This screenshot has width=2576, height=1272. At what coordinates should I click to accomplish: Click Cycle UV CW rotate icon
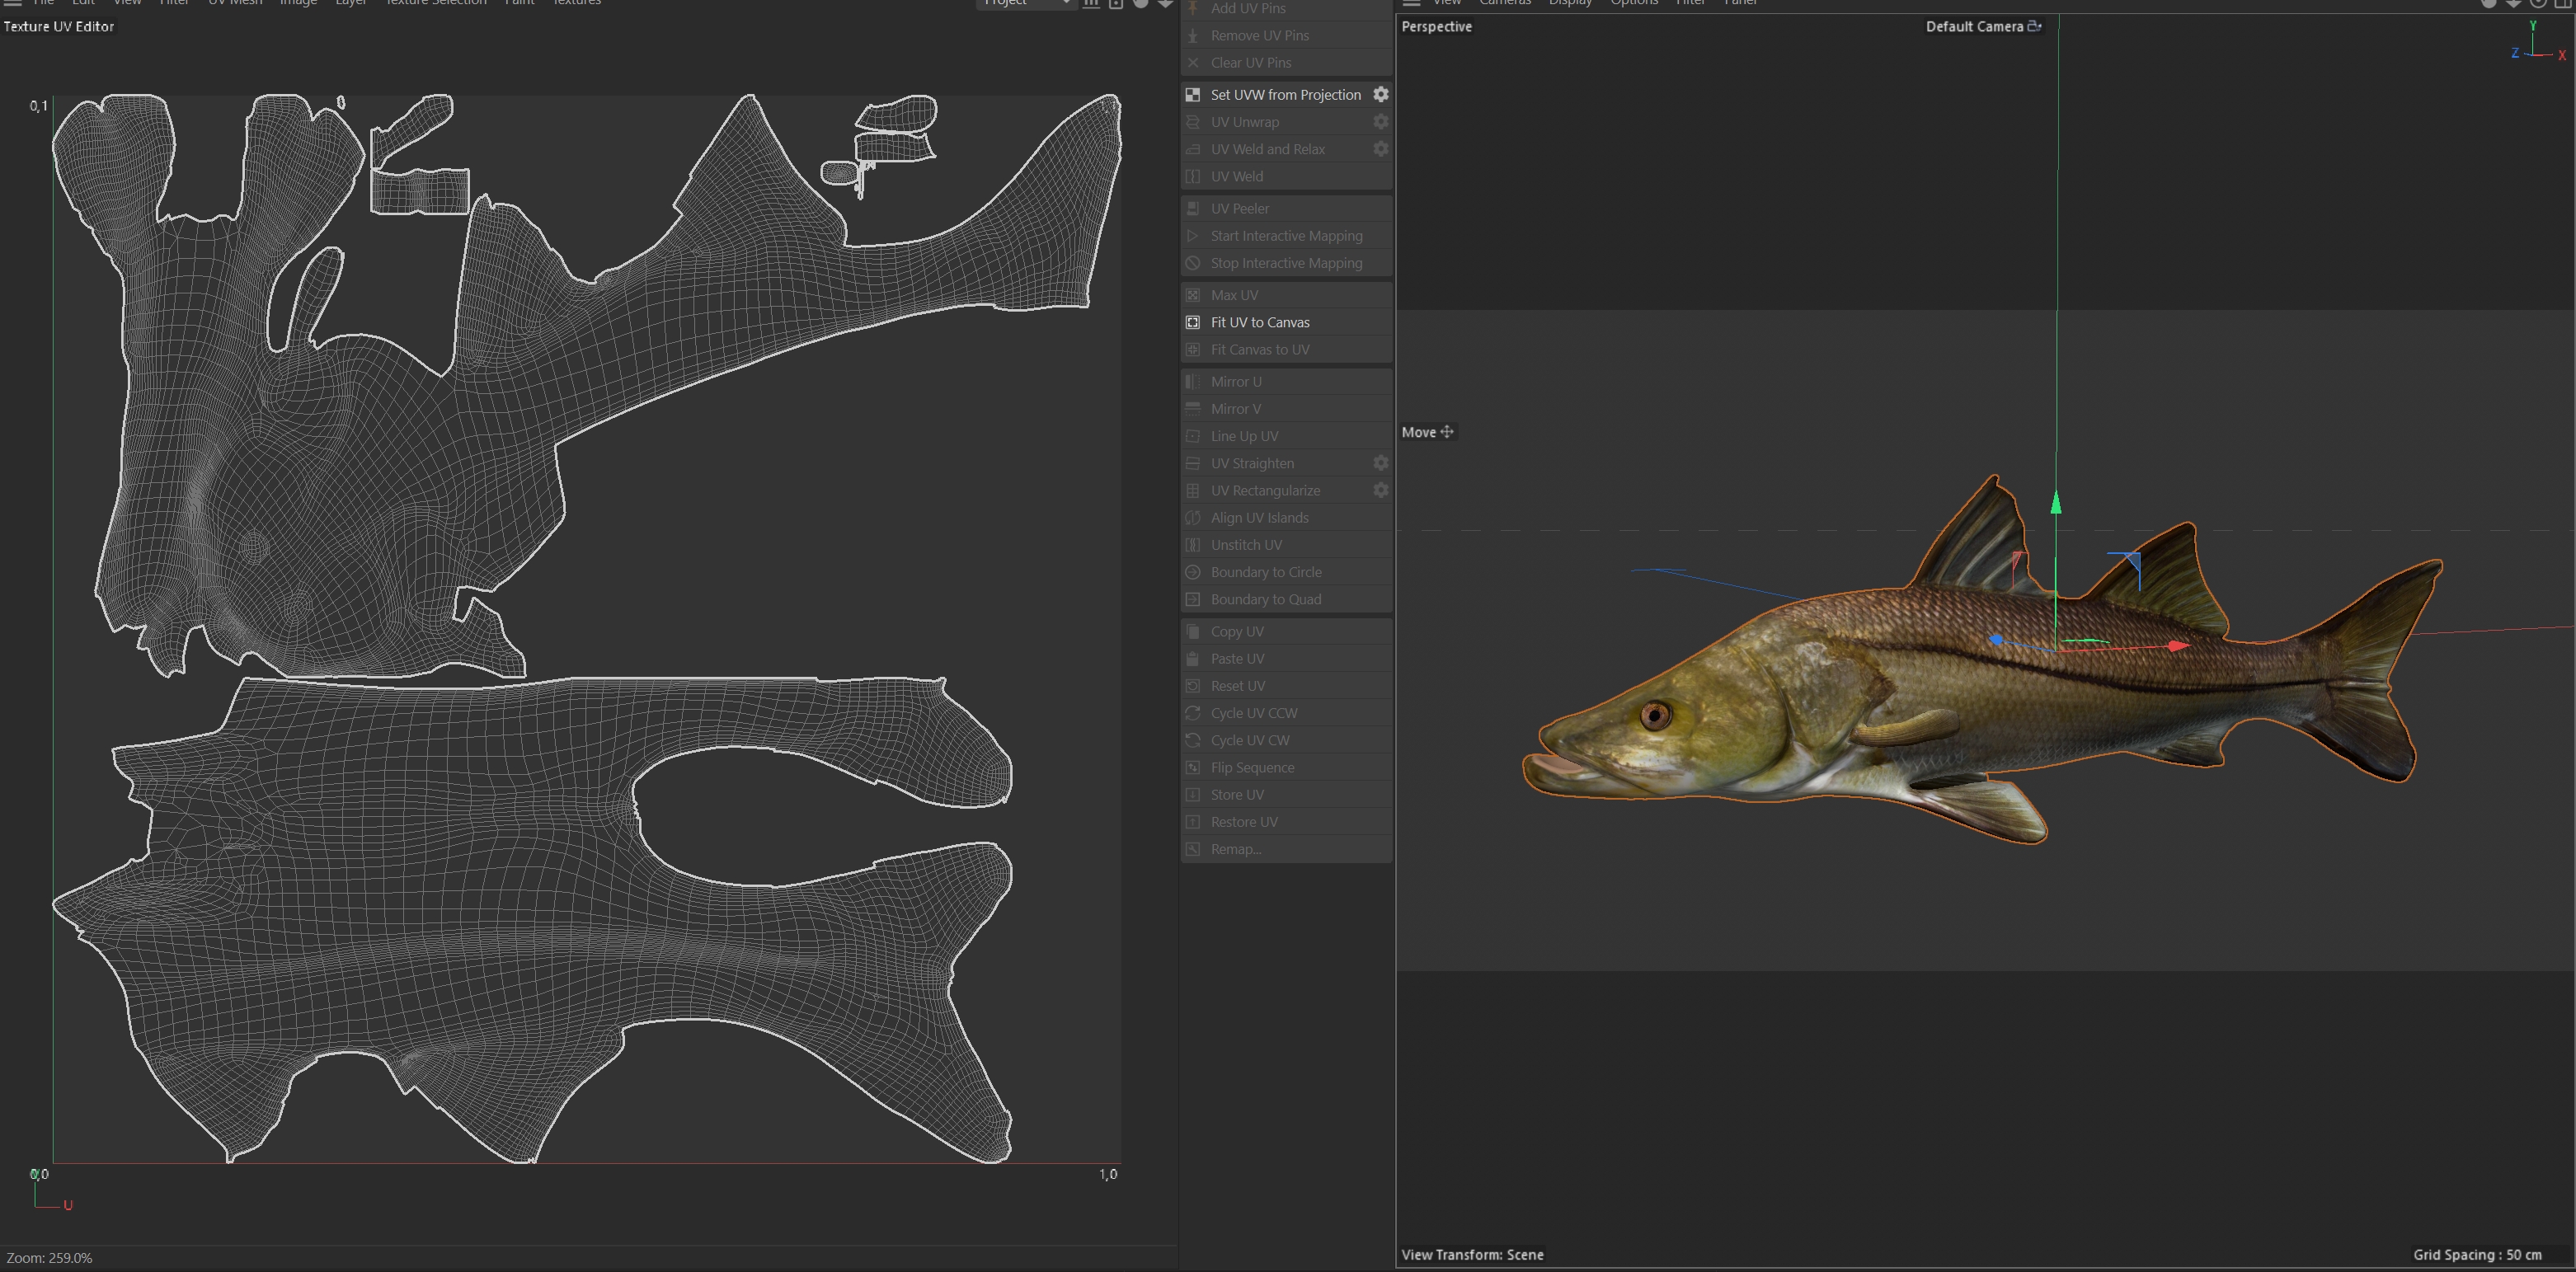click(x=1193, y=741)
